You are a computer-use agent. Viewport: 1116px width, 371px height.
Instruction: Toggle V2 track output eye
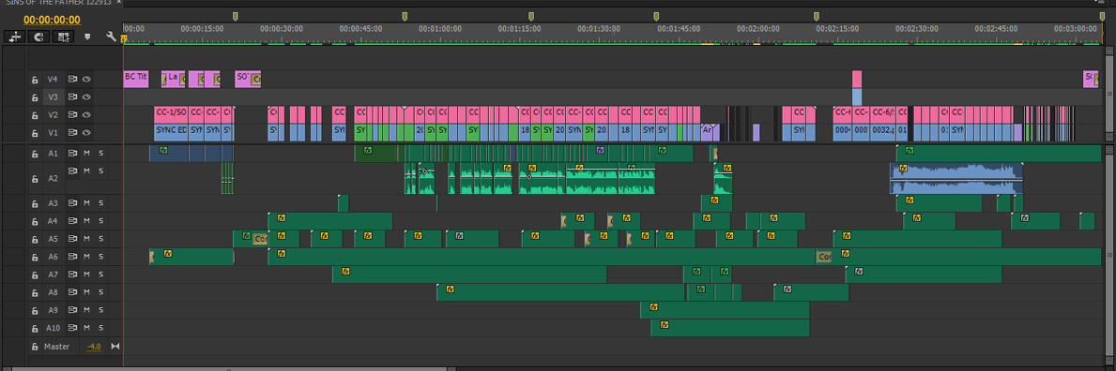[x=86, y=114]
